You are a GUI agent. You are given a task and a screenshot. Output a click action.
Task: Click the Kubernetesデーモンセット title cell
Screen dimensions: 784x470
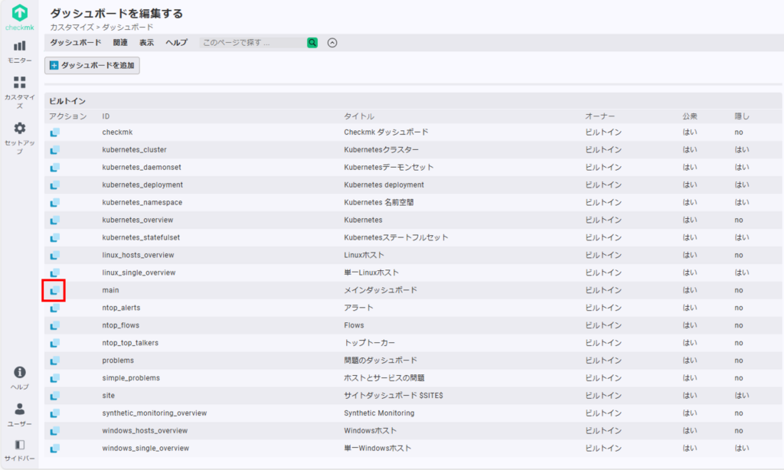(x=388, y=168)
